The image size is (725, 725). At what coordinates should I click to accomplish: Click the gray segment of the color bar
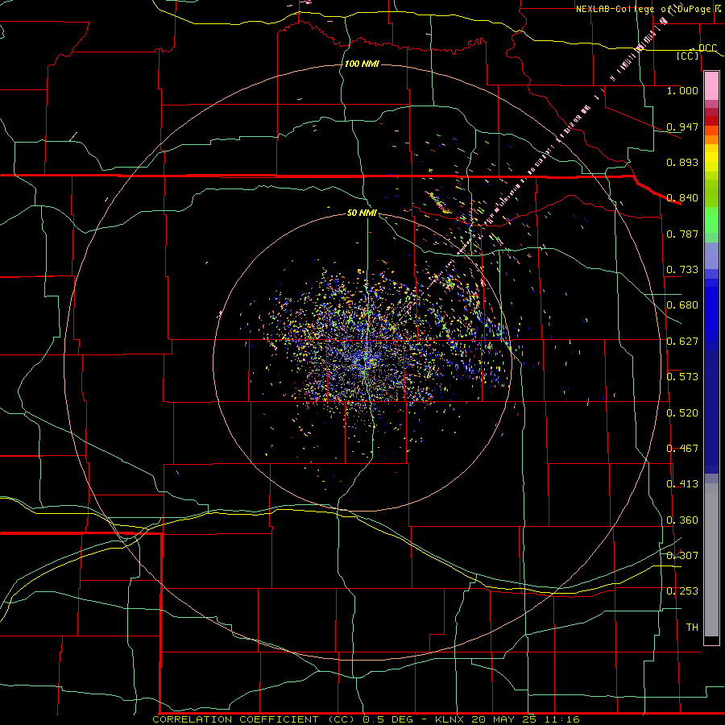coord(711,560)
